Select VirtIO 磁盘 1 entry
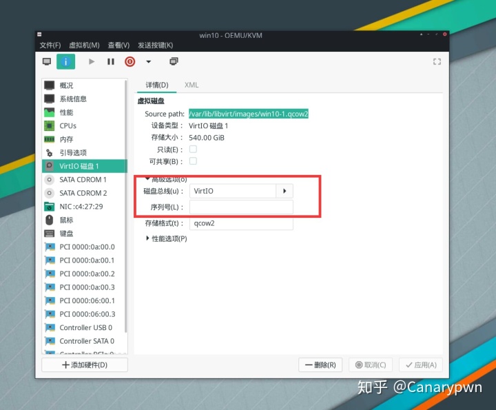The height and width of the screenshot is (410, 496). pyautogui.click(x=85, y=166)
